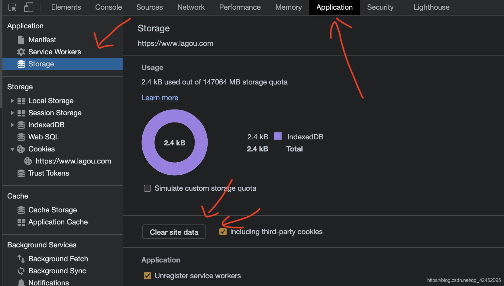
Task: Enable Simulate custom storage quota checkbox
Action: [x=147, y=188]
